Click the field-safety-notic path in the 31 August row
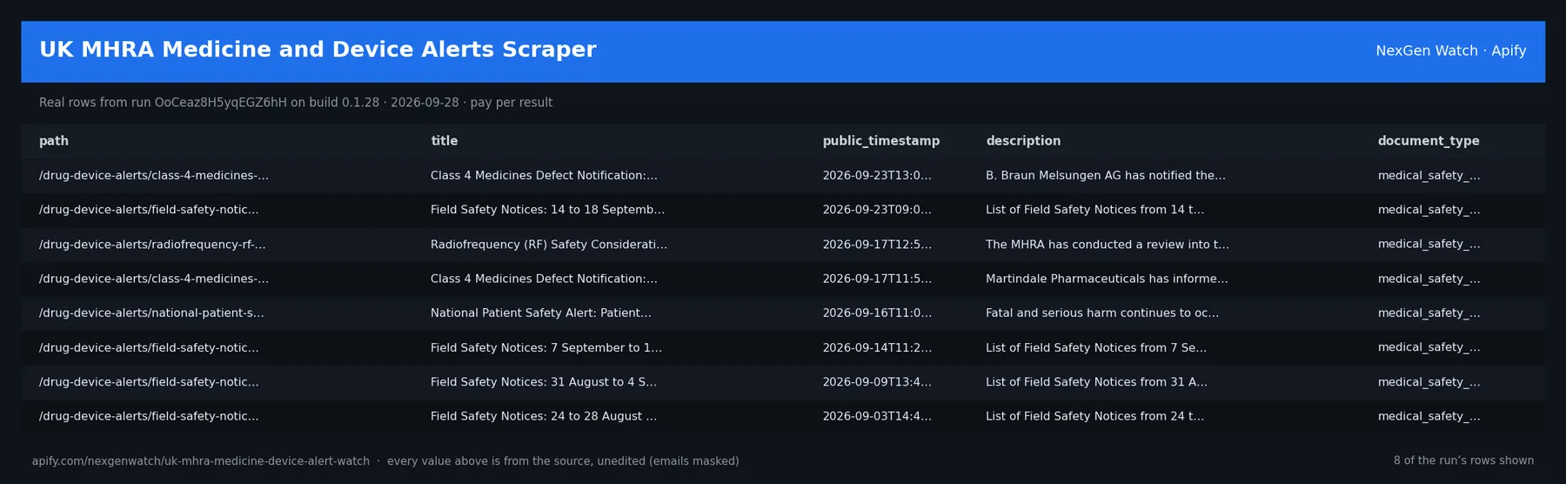Screen dimensions: 1566x484 149,382
